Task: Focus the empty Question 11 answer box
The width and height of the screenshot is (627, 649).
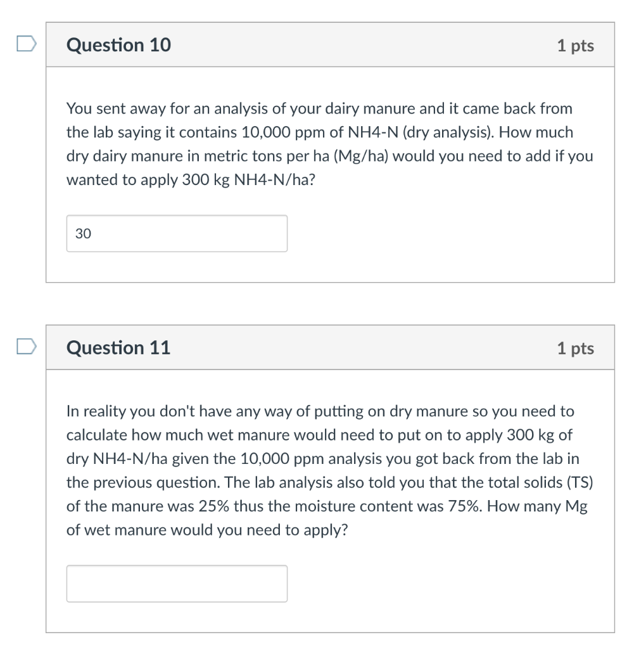Action: pyautogui.click(x=177, y=584)
